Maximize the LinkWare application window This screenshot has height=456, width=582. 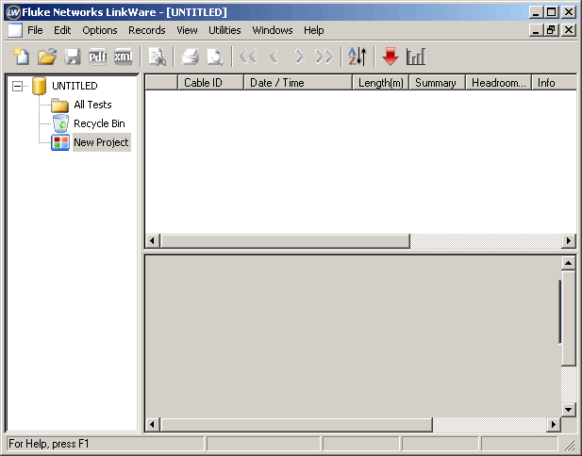tap(552, 12)
